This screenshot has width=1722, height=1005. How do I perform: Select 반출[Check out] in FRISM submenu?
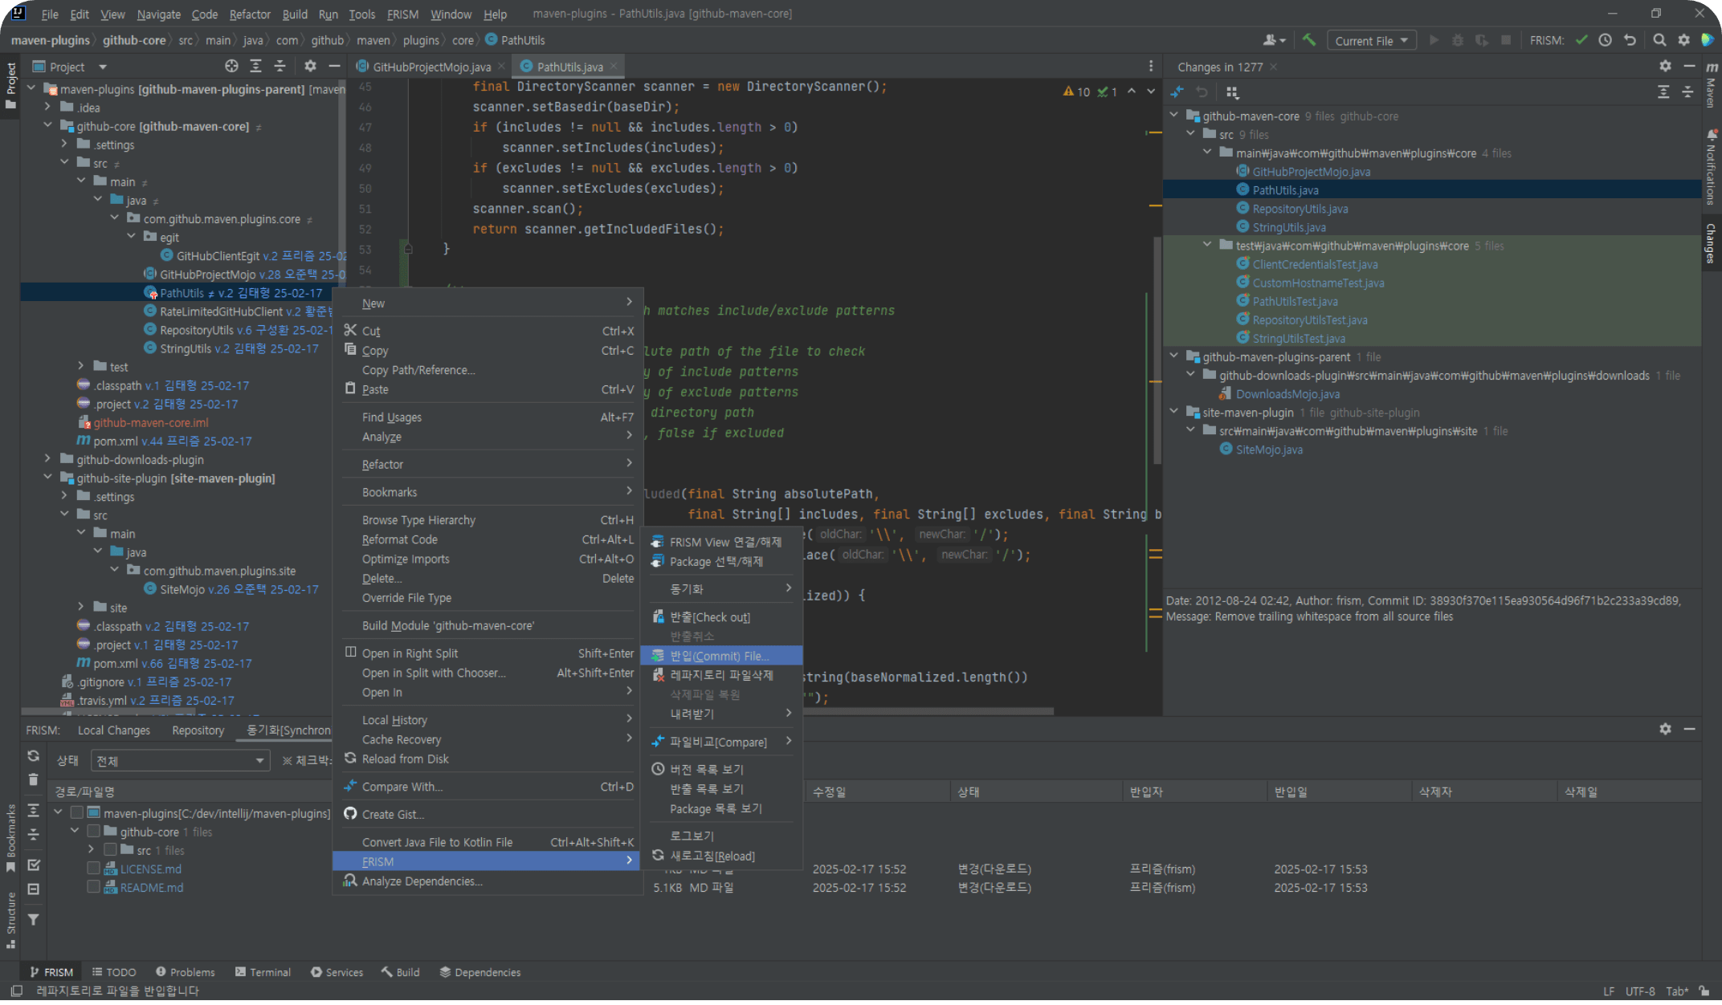pyautogui.click(x=722, y=616)
